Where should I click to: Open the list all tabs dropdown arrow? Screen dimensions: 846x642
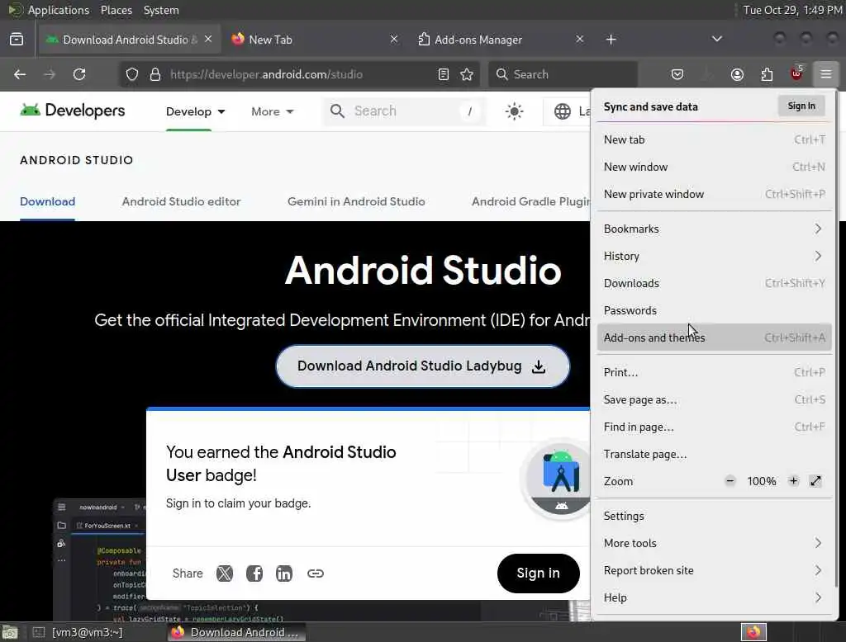[716, 39]
